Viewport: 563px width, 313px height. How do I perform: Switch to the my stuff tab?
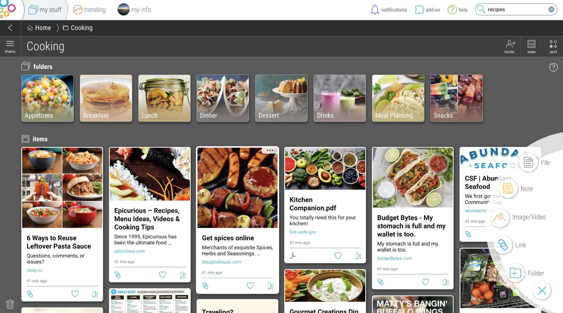(45, 10)
